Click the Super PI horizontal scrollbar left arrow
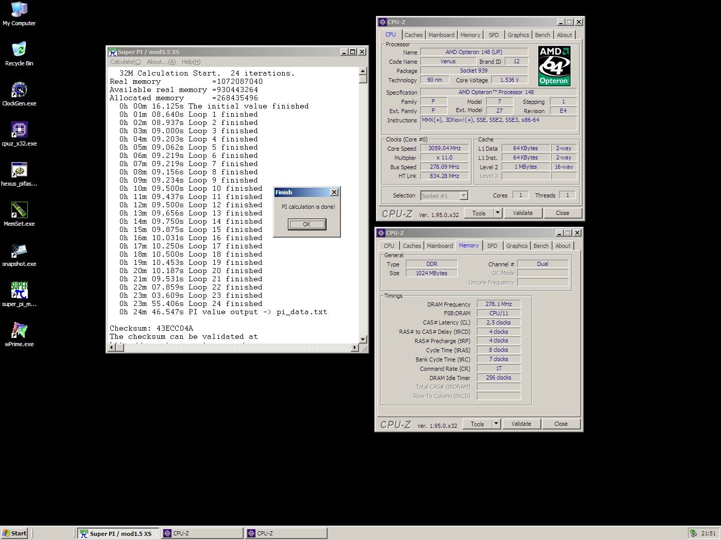 pyautogui.click(x=111, y=348)
